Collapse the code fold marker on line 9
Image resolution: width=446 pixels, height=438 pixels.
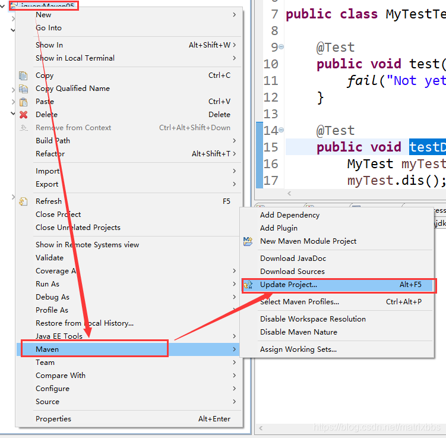[x=281, y=47]
